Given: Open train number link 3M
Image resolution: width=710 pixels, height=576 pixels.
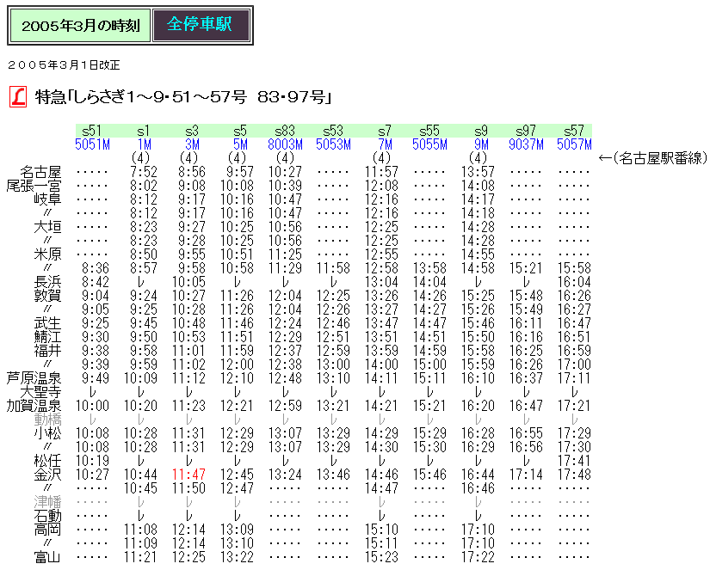Looking at the screenshot, I should [192, 144].
